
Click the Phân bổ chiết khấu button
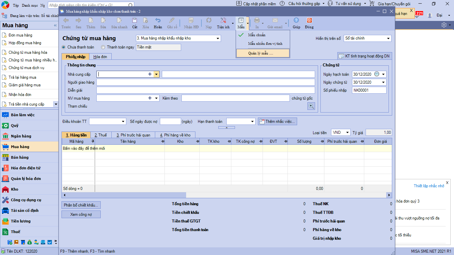[81, 205]
